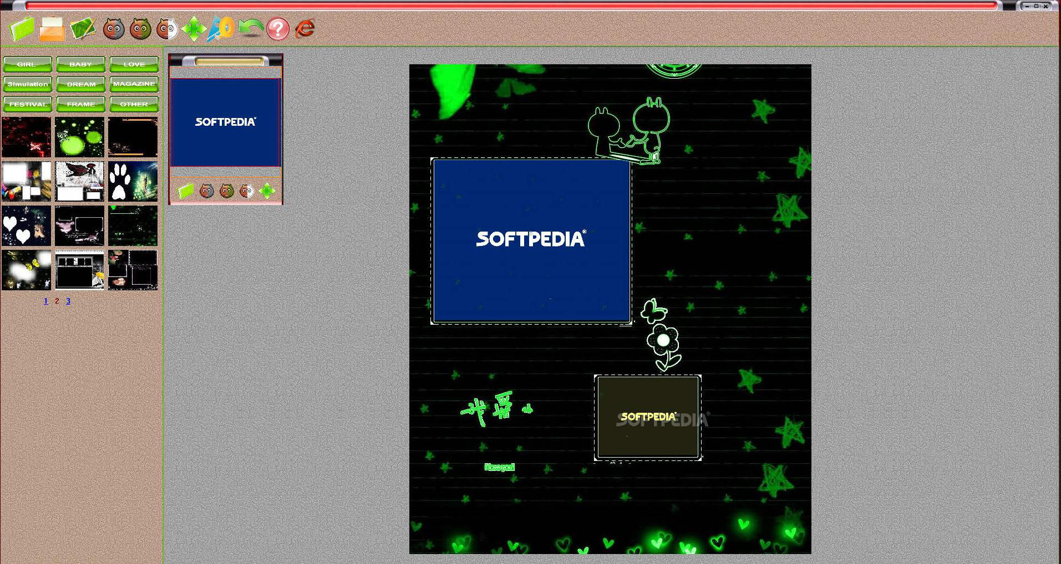The width and height of the screenshot is (1061, 564).
Task: Click the preview panel's gold title handle
Action: [x=230, y=61]
